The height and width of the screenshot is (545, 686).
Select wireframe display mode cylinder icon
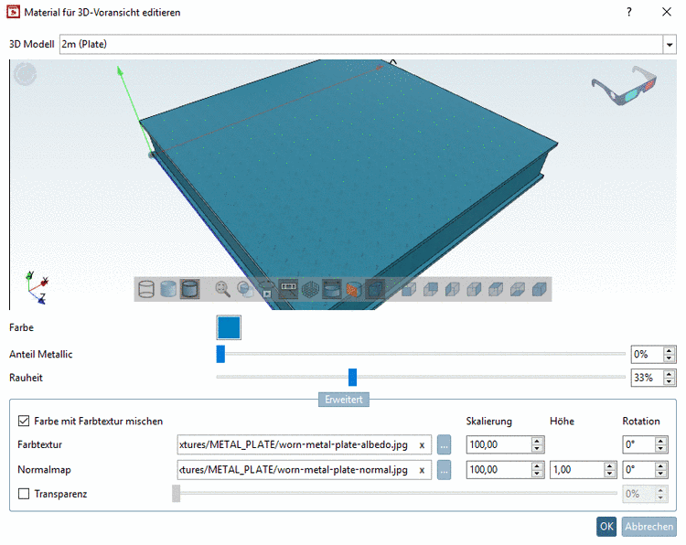[x=146, y=289]
